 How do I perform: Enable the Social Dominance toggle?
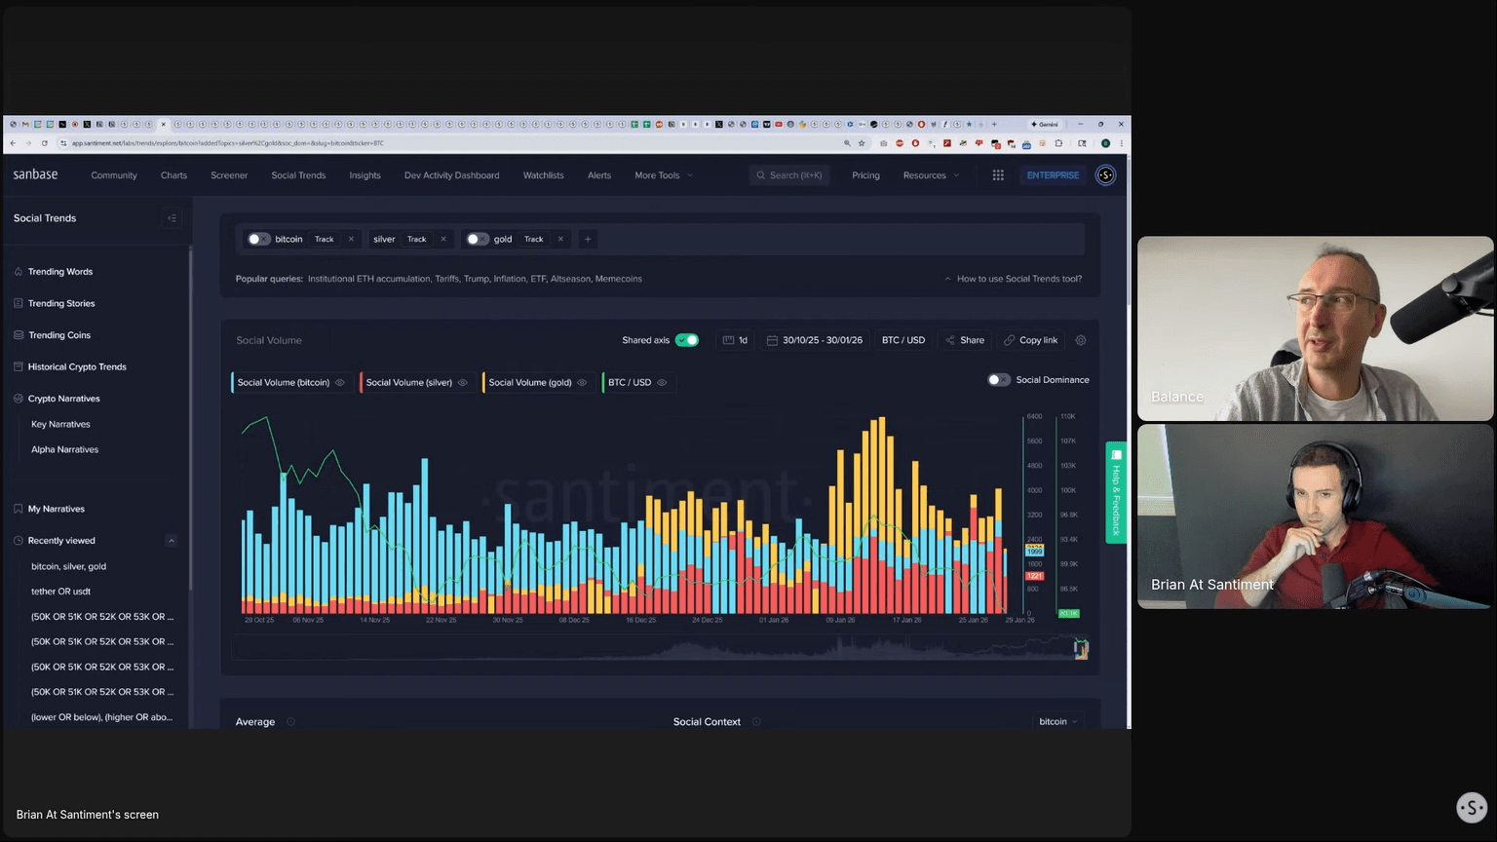[x=998, y=380]
